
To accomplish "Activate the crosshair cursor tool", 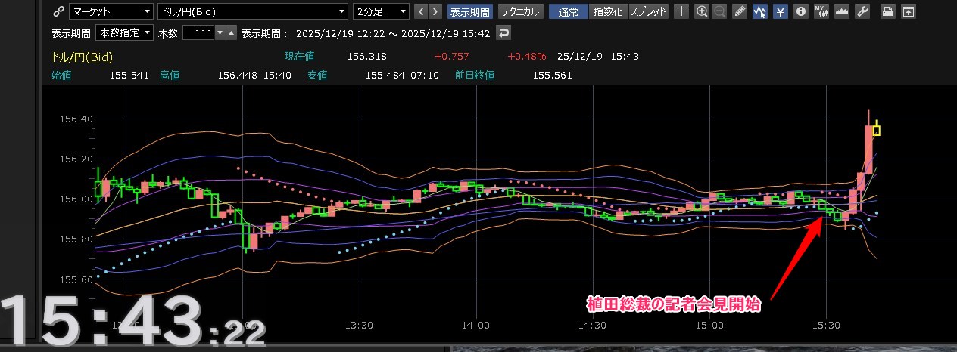I will (x=681, y=11).
